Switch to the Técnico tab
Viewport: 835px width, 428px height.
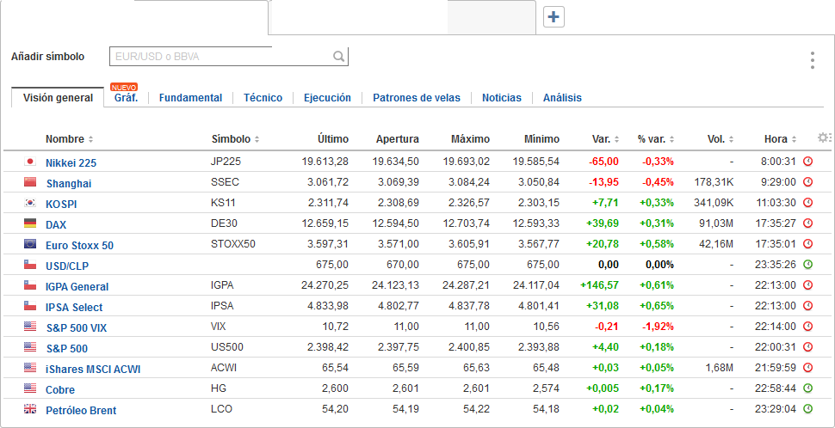(x=263, y=98)
